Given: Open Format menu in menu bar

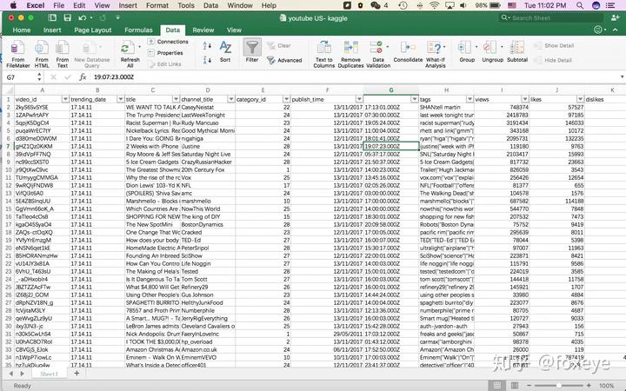Looking at the screenshot, I should tap(157, 5).
